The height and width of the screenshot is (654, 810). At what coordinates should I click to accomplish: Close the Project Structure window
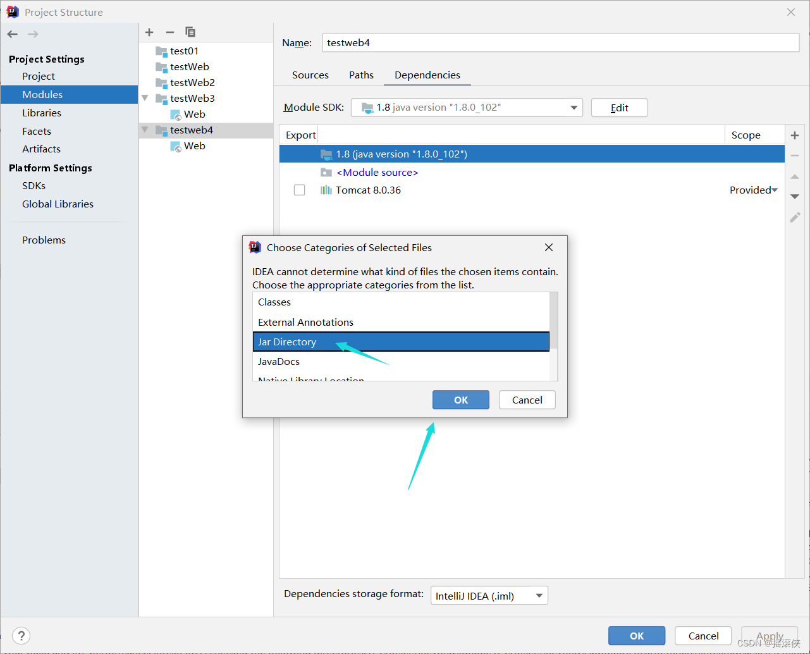[x=790, y=12]
